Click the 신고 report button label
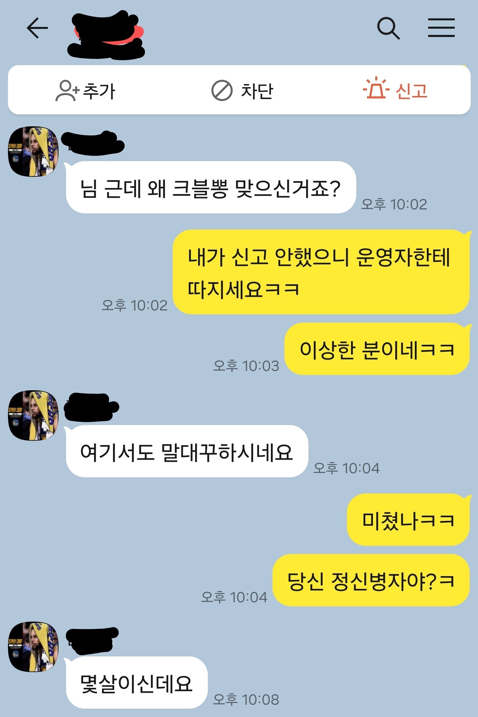The width and height of the screenshot is (478, 717). [x=411, y=91]
